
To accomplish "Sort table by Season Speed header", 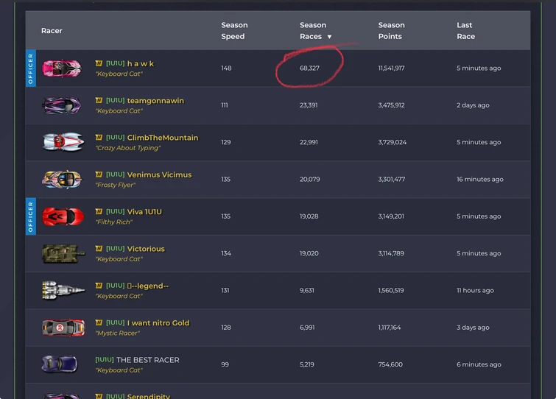I will tap(234, 31).
